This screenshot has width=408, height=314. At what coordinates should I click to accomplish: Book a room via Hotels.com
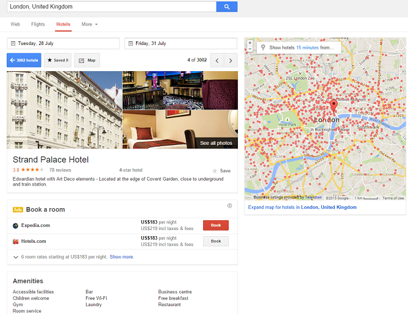point(216,241)
